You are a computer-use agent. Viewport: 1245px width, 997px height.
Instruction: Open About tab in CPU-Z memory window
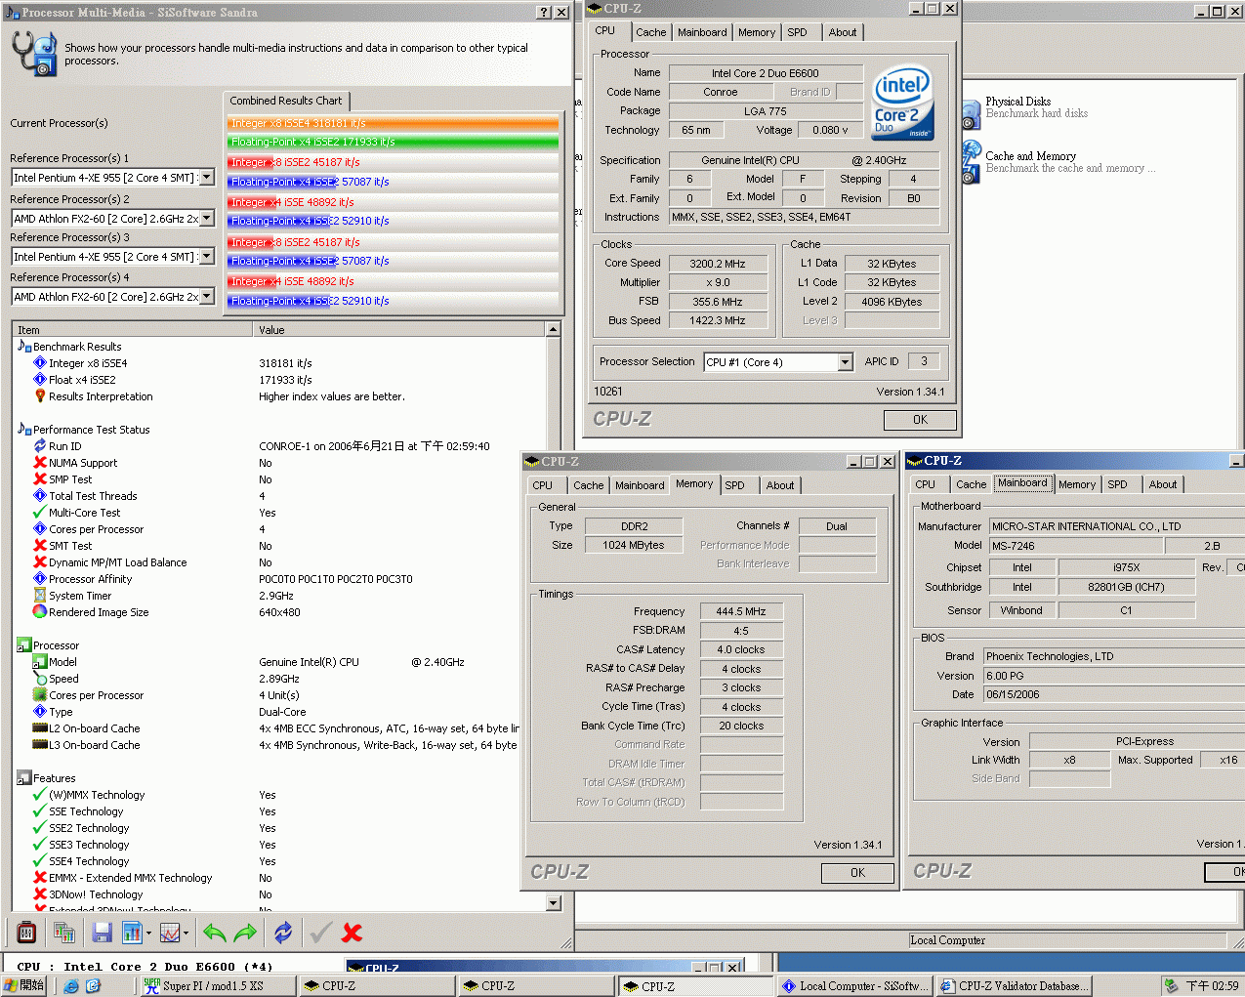click(780, 485)
